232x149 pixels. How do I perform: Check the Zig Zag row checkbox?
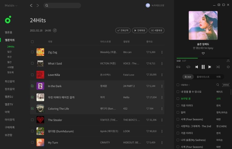(x=32, y=52)
